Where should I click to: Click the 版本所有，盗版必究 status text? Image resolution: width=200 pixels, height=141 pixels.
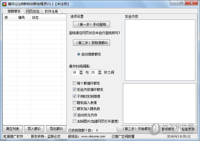(46, 136)
